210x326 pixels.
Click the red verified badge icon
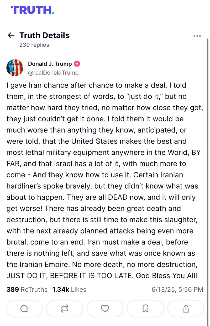[77, 64]
